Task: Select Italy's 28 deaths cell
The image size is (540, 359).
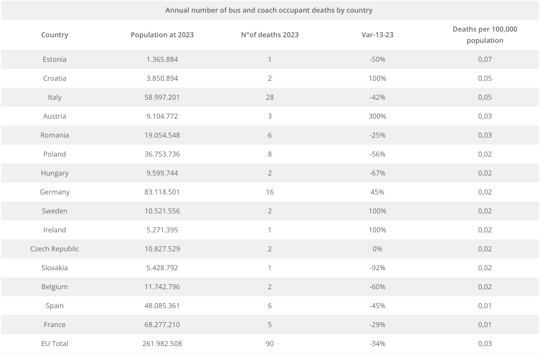Action: coord(270,97)
